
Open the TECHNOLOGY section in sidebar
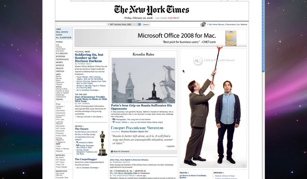[62, 59]
